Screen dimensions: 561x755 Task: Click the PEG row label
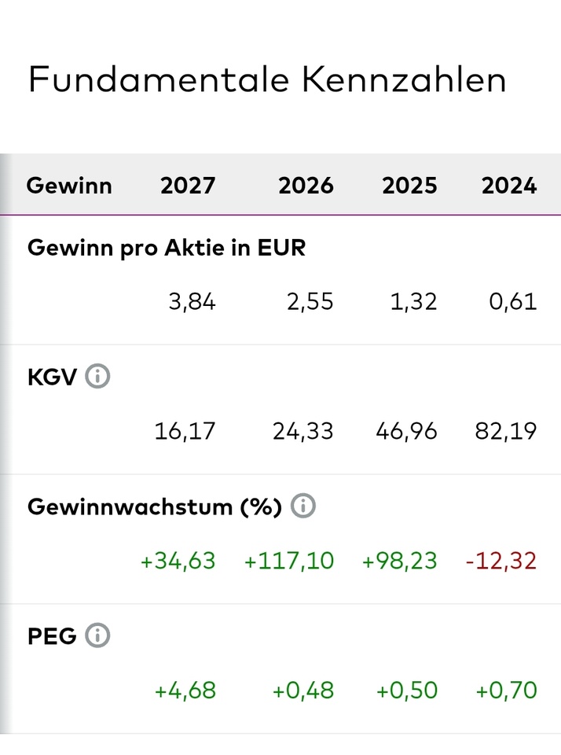coord(52,636)
